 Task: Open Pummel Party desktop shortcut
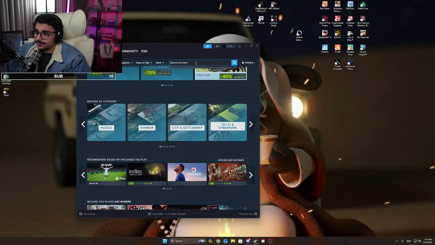coord(350,21)
